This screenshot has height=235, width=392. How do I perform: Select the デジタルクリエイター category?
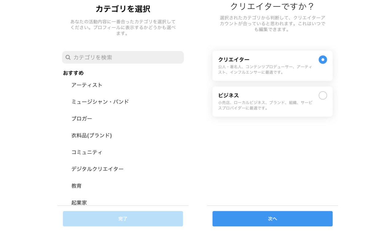click(97, 169)
